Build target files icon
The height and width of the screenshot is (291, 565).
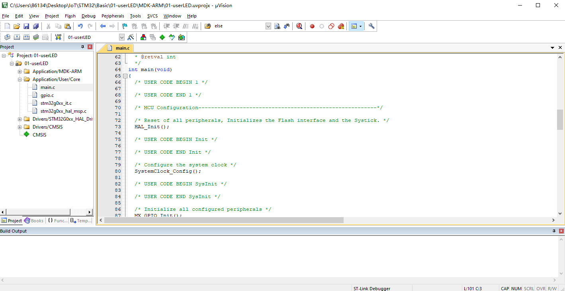[17, 37]
